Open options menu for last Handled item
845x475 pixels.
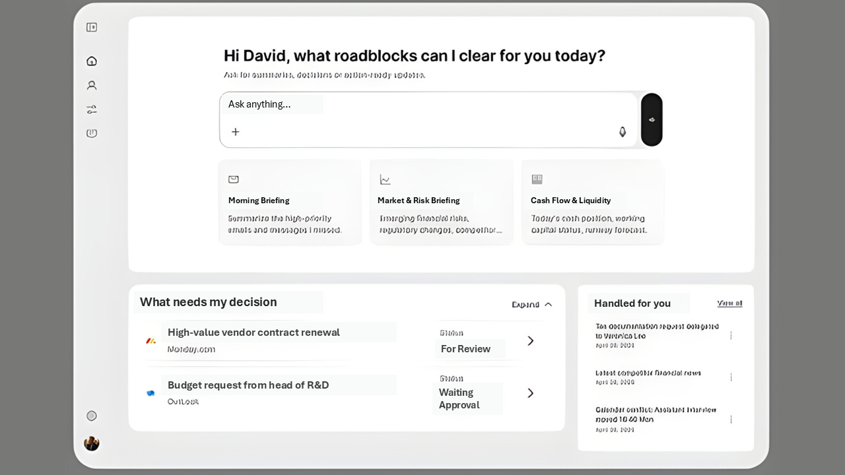pos(731,419)
